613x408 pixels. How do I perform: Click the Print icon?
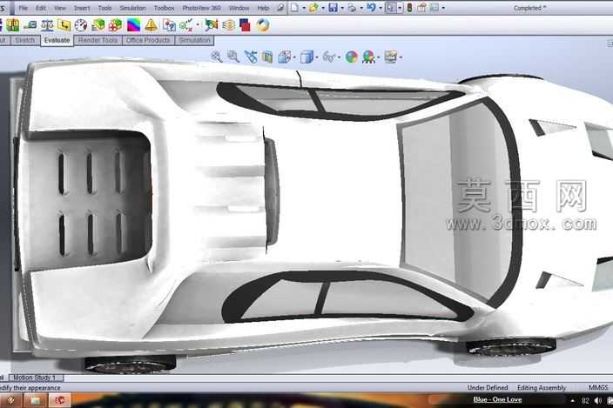coord(352,8)
